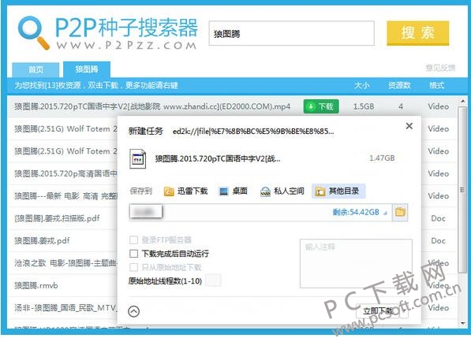
Task: Toggle the login FTP server checkbox
Action: click(133, 240)
